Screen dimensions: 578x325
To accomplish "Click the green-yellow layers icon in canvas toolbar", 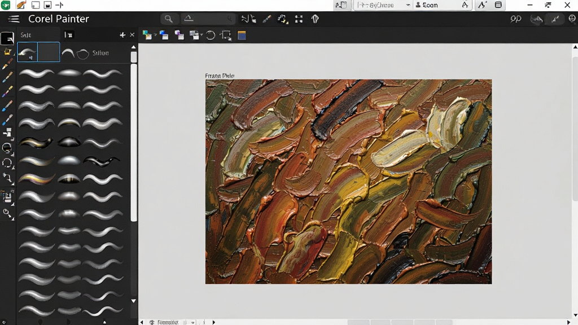I will pos(147,35).
